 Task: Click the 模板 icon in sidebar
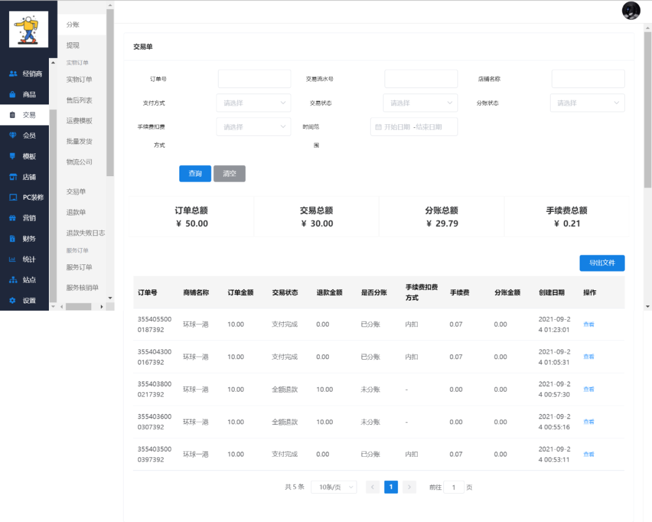pos(13,156)
